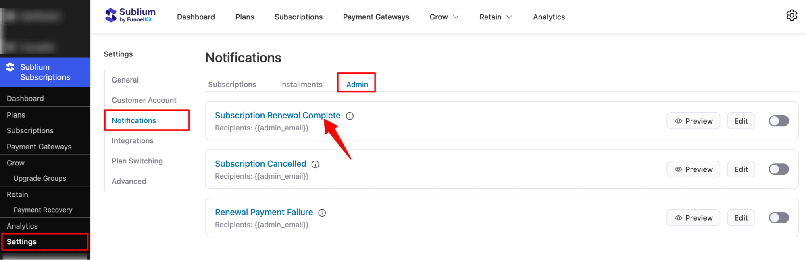Expand the Grow dropdown menu
806x260 pixels.
pyautogui.click(x=444, y=17)
